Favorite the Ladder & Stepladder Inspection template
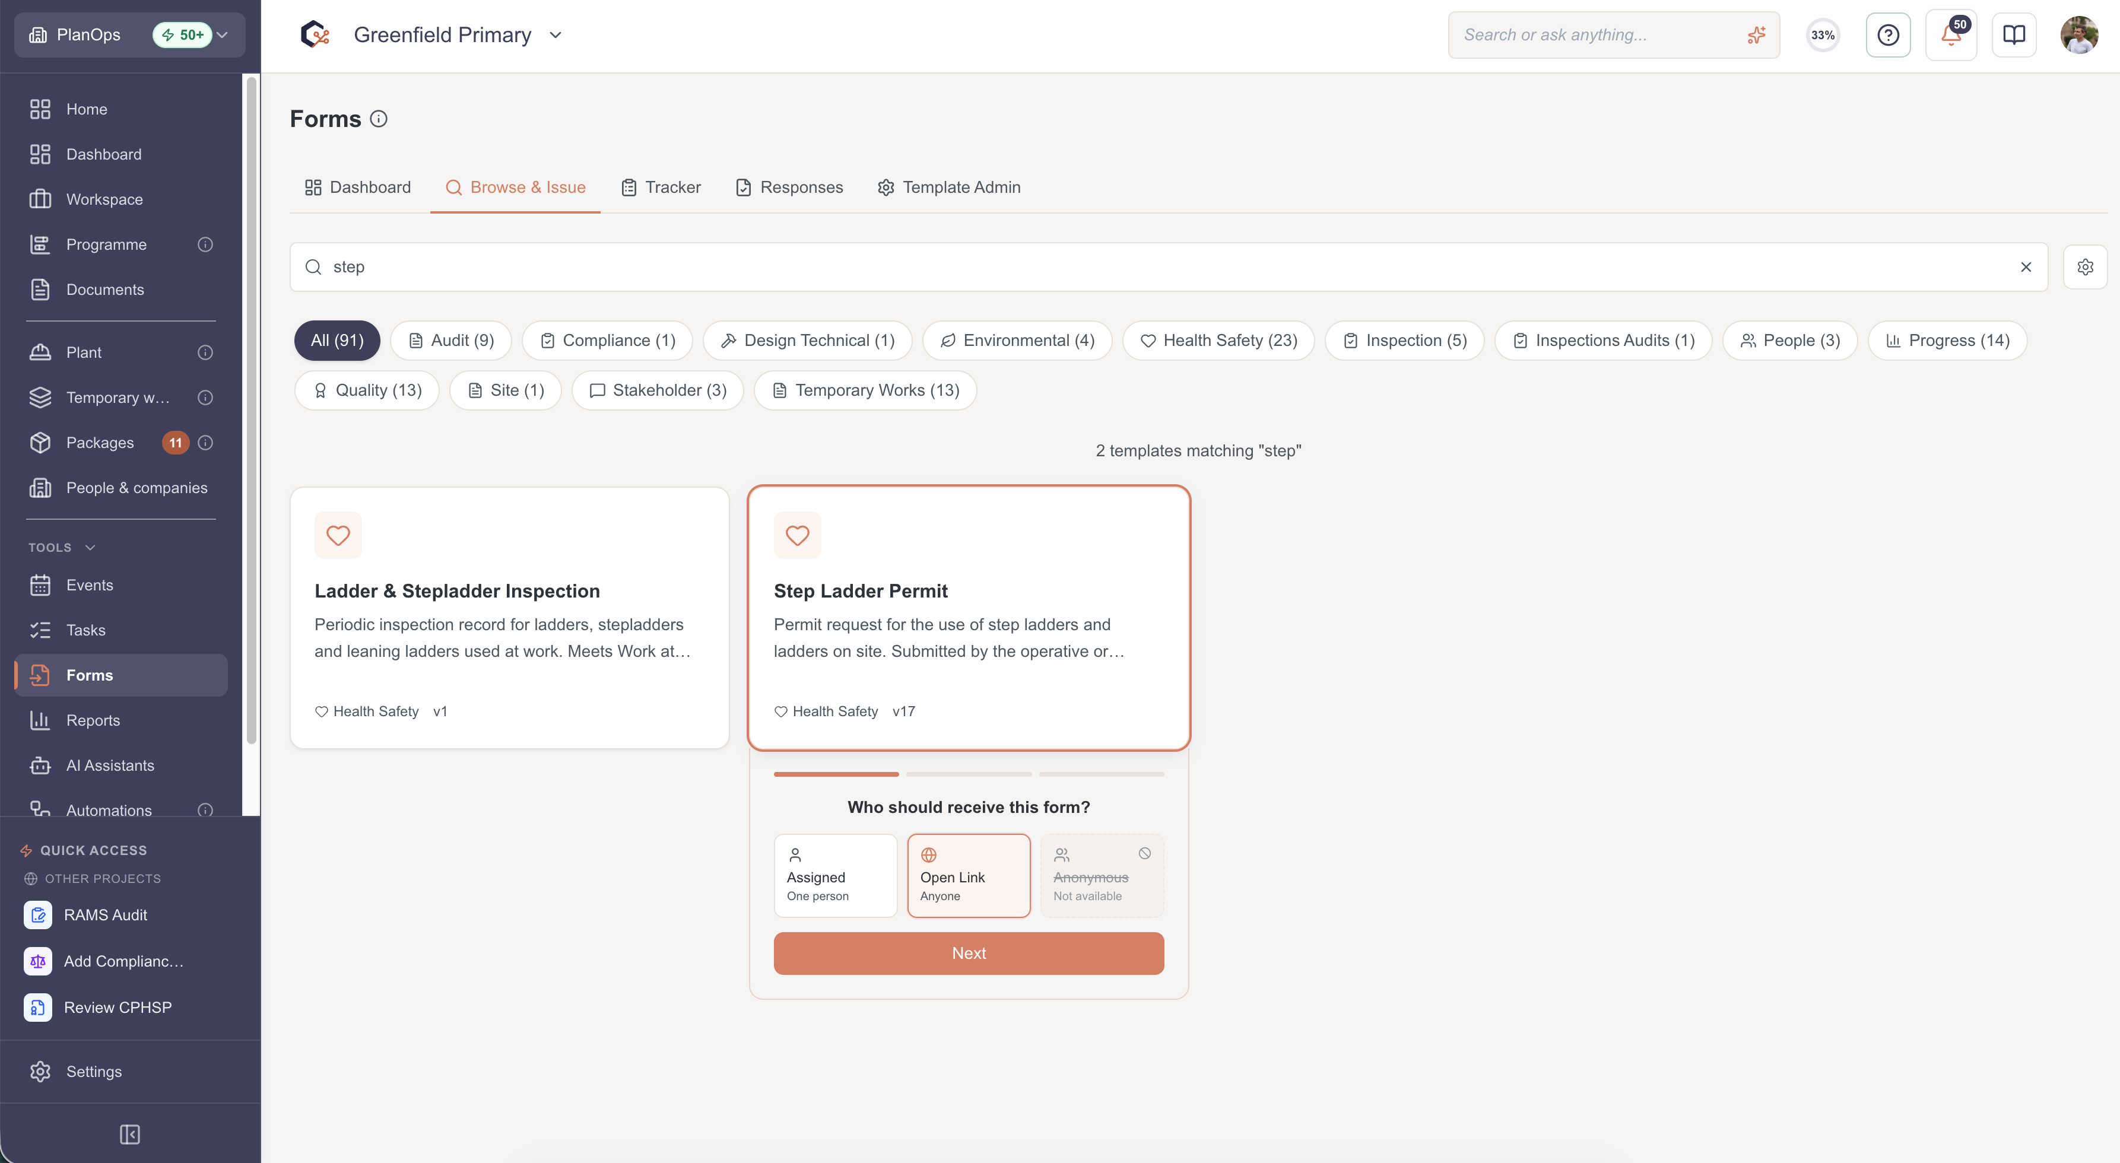 coord(338,535)
